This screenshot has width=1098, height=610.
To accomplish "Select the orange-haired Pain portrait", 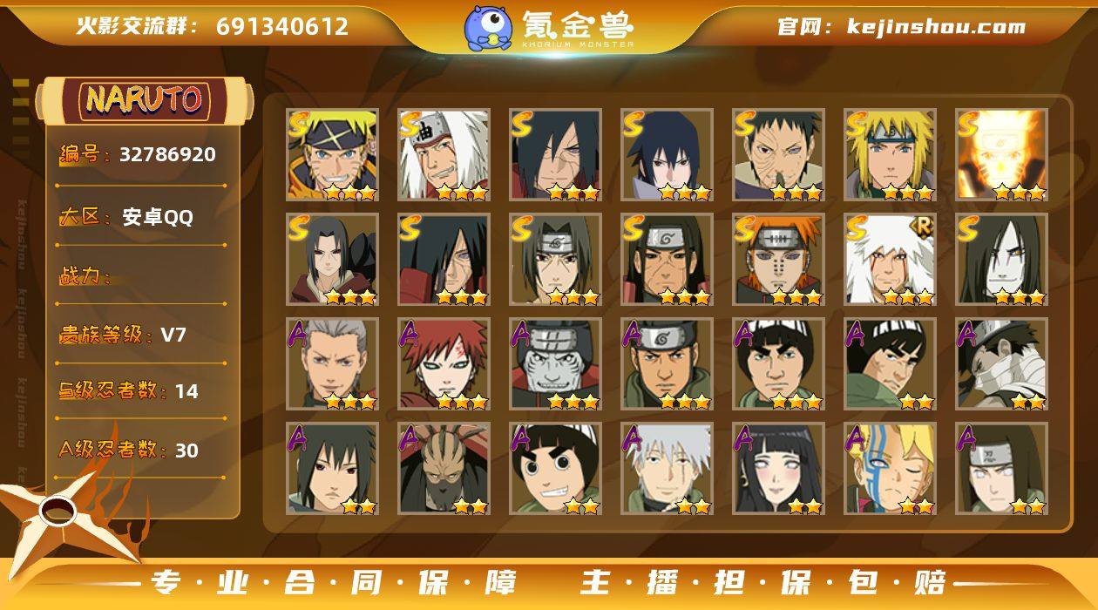I will pyautogui.click(x=778, y=260).
